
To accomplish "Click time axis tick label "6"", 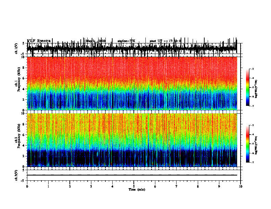I will tap(155, 186).
